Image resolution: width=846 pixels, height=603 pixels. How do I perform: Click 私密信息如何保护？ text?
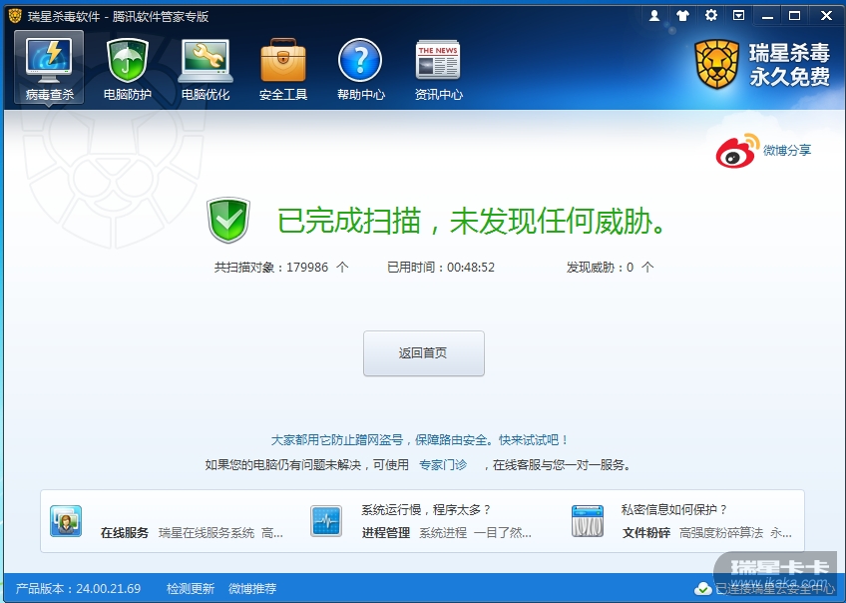click(674, 509)
